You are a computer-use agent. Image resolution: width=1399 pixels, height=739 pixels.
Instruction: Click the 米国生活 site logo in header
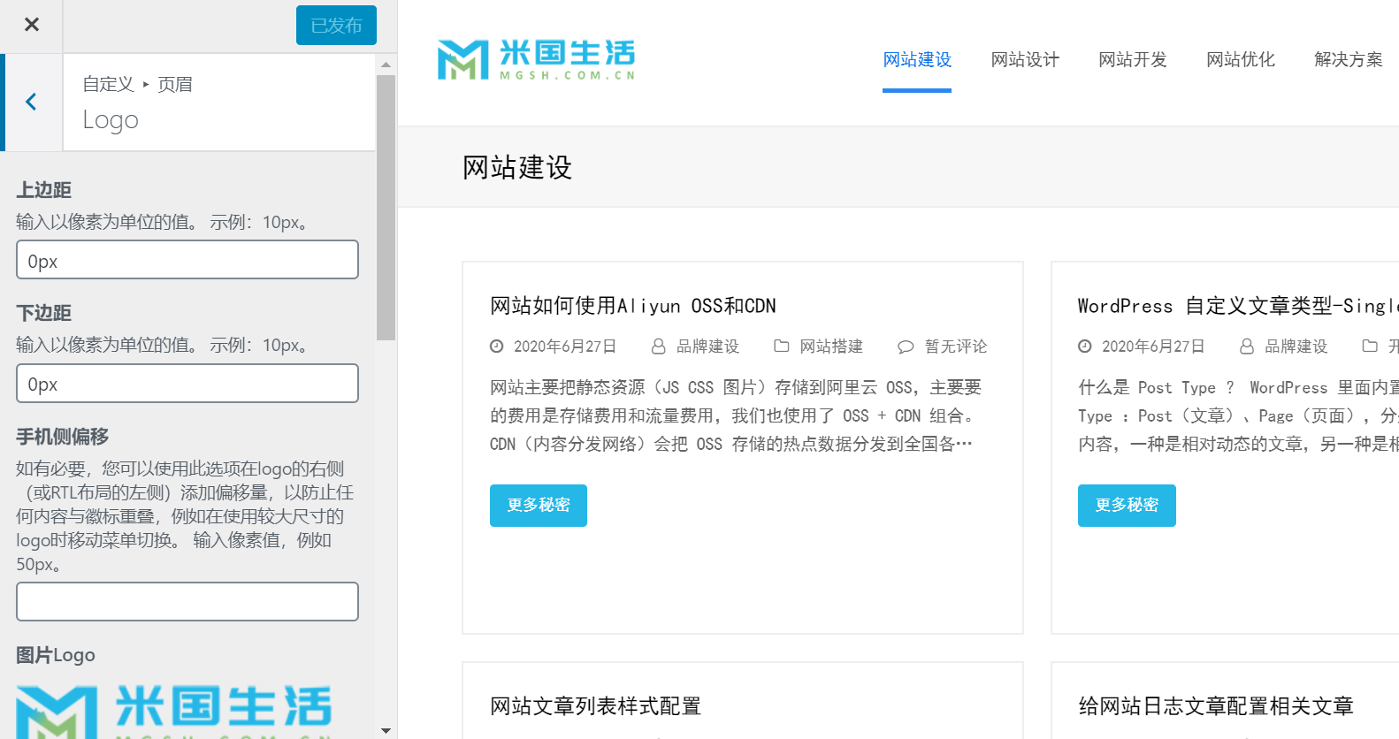tap(536, 59)
